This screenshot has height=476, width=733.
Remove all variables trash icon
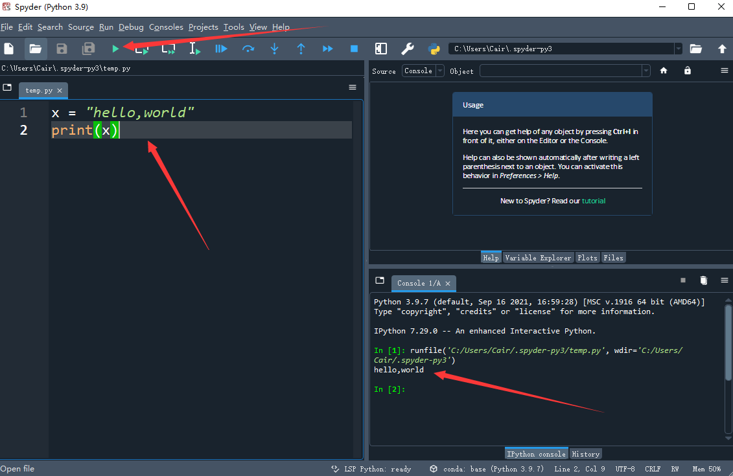[704, 280]
